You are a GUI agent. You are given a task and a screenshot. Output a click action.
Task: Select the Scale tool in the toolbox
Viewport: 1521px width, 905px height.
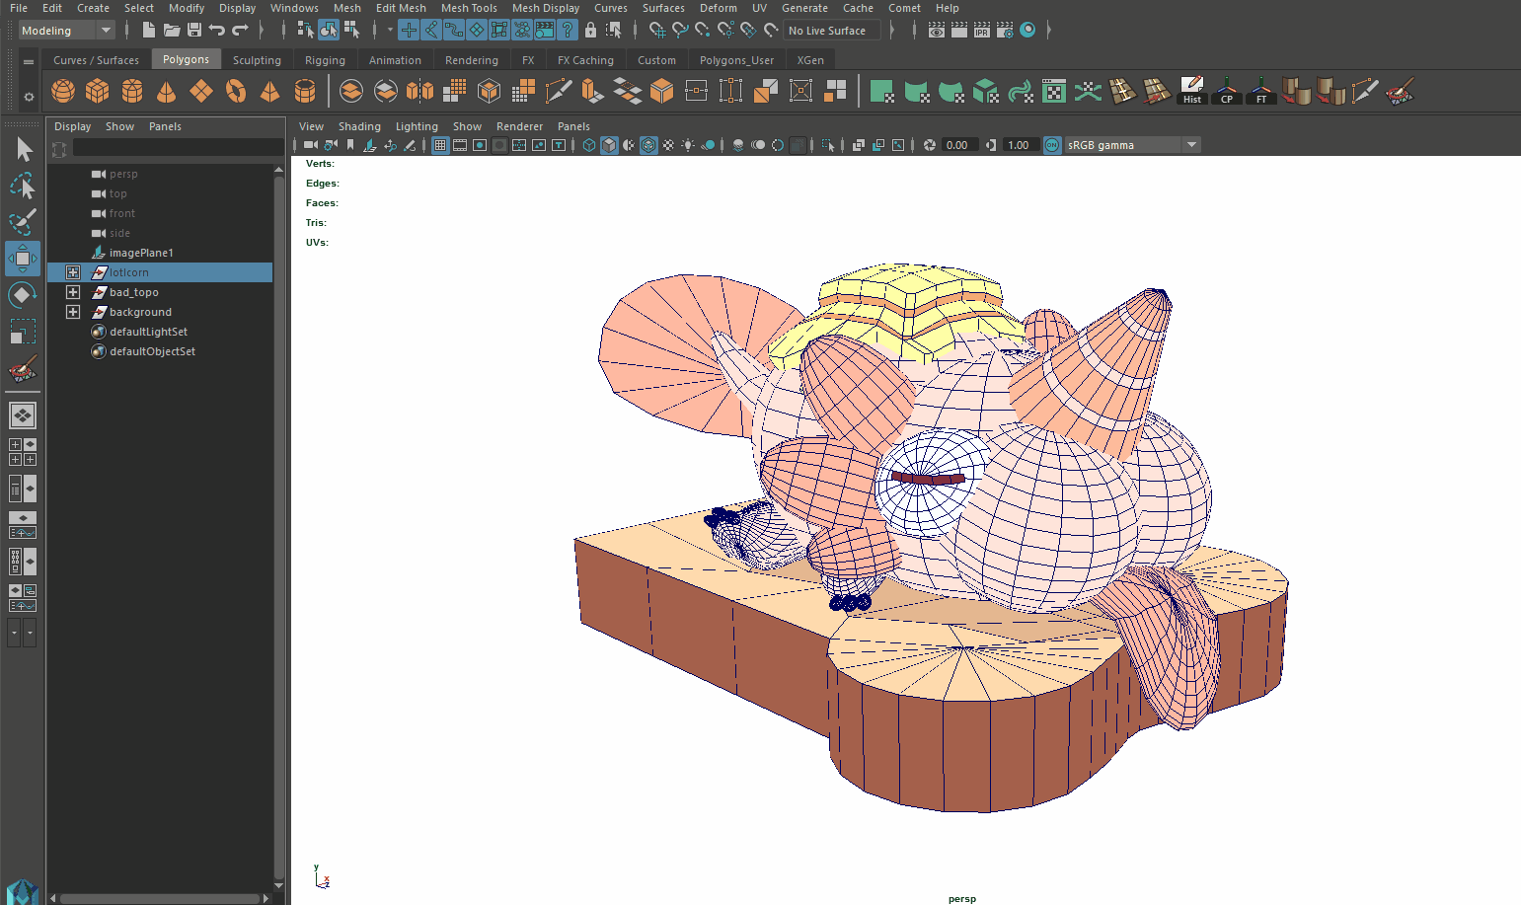coord(23,332)
